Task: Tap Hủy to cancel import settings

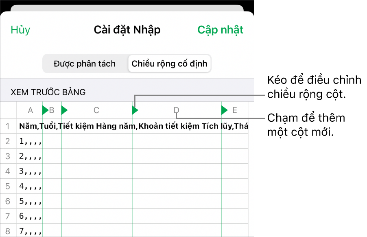Action: coord(20,30)
